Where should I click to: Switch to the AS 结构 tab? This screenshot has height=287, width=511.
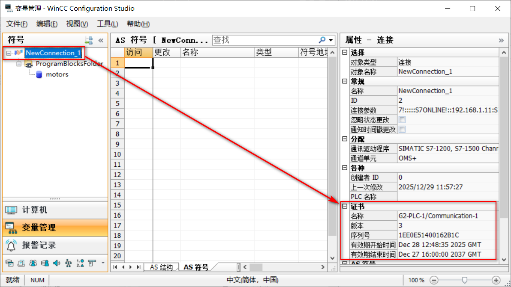(x=161, y=266)
